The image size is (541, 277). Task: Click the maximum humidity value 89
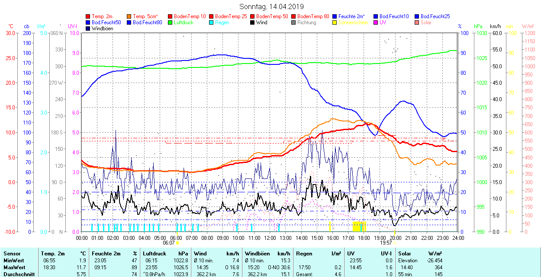click(134, 267)
